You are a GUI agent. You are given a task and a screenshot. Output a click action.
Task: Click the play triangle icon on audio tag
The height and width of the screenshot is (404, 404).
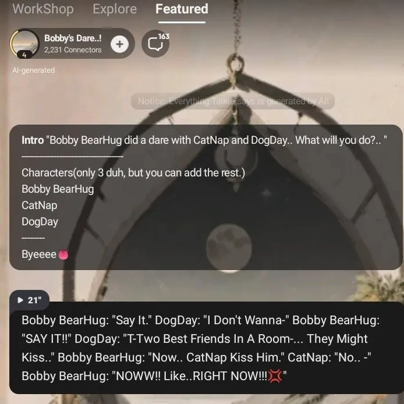pyautogui.click(x=20, y=300)
